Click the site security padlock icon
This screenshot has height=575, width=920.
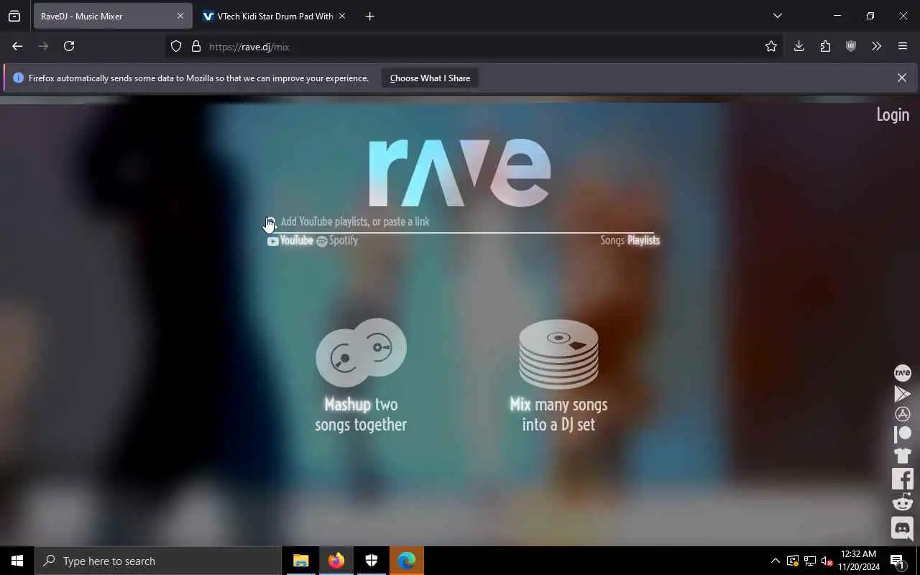pos(195,46)
